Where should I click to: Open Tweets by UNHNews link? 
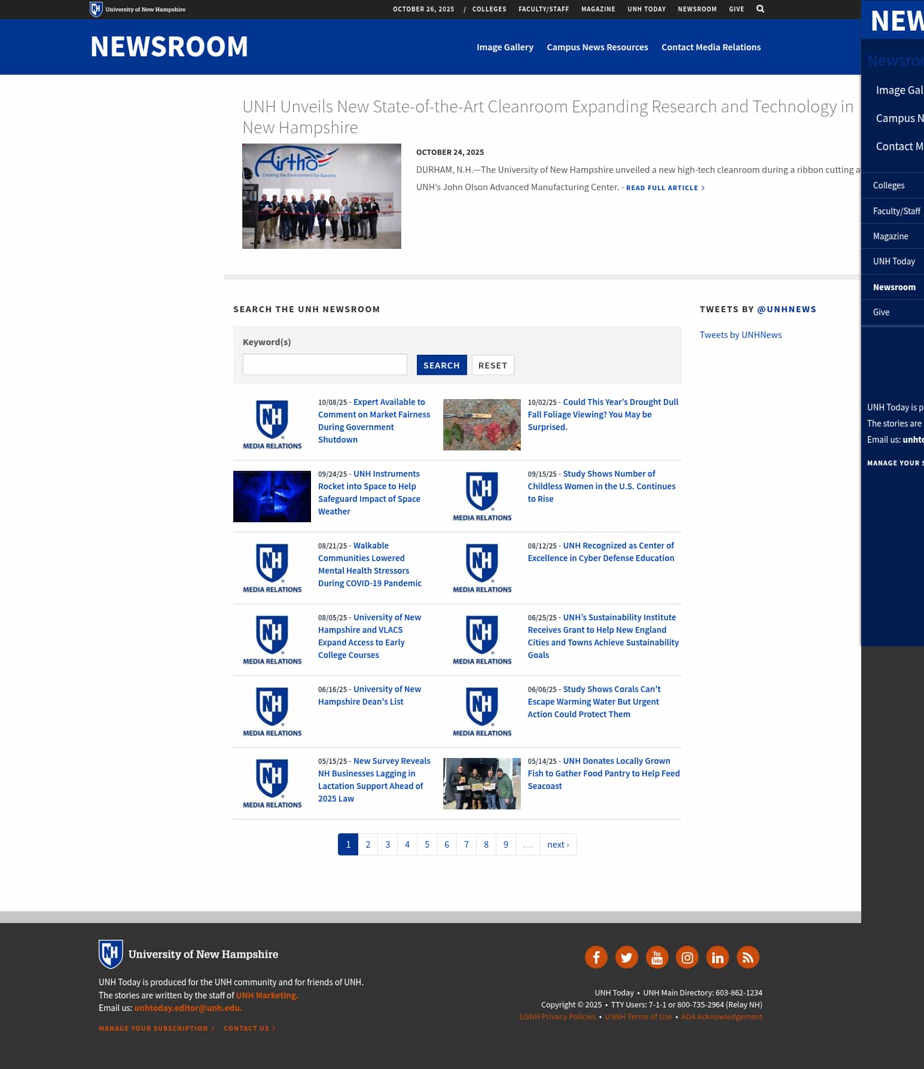740,335
